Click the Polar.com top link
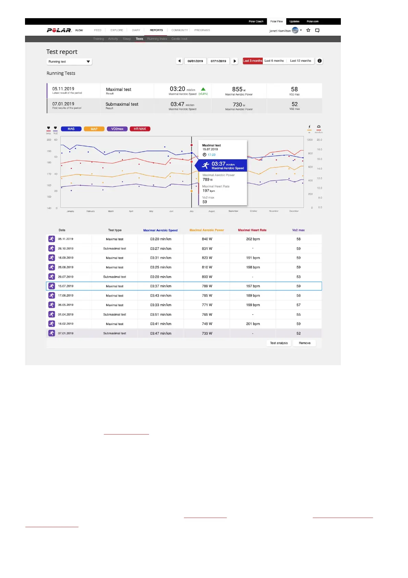 point(312,21)
